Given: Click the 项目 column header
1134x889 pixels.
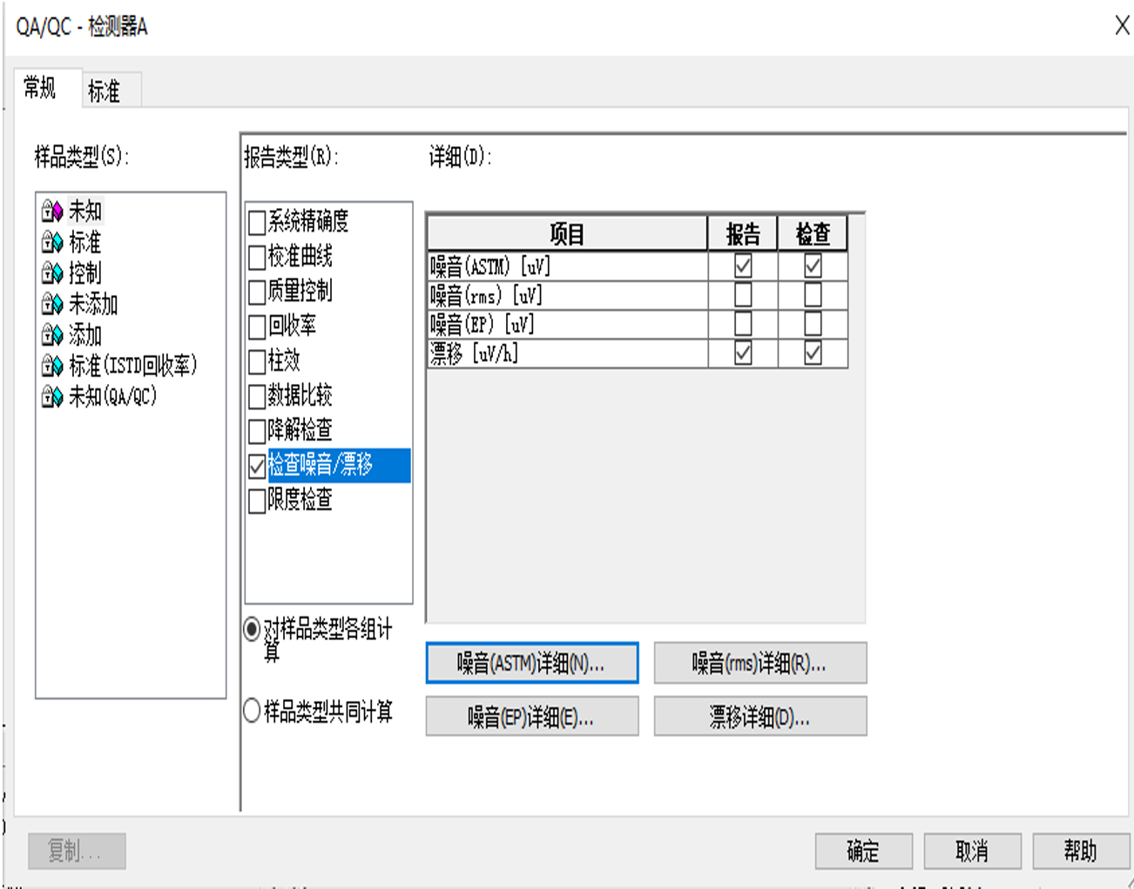Looking at the screenshot, I should [567, 234].
